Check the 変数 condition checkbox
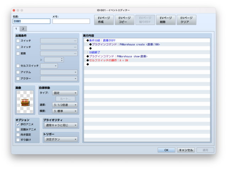 pyautogui.click(x=18, y=53)
